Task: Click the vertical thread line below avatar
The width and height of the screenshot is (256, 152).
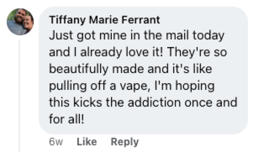Action: click(x=19, y=94)
